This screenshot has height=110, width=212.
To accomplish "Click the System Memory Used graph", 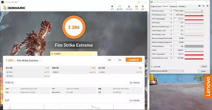I will 194,58.
